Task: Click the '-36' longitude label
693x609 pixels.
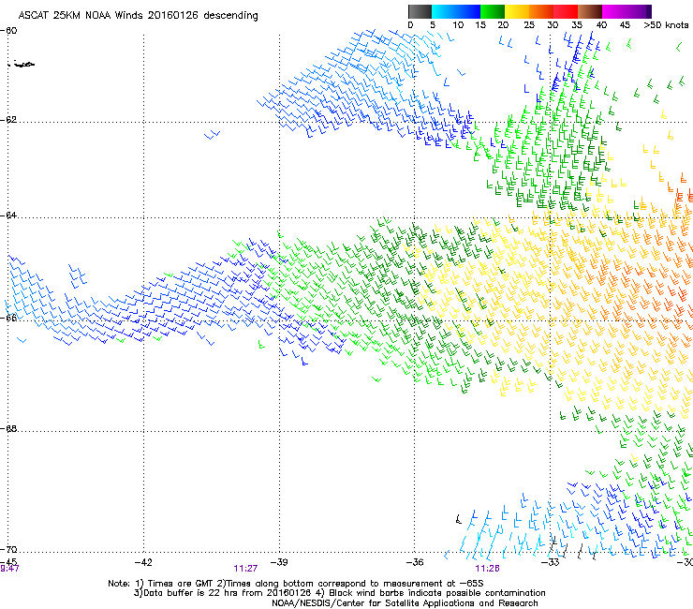Action: pyautogui.click(x=415, y=562)
